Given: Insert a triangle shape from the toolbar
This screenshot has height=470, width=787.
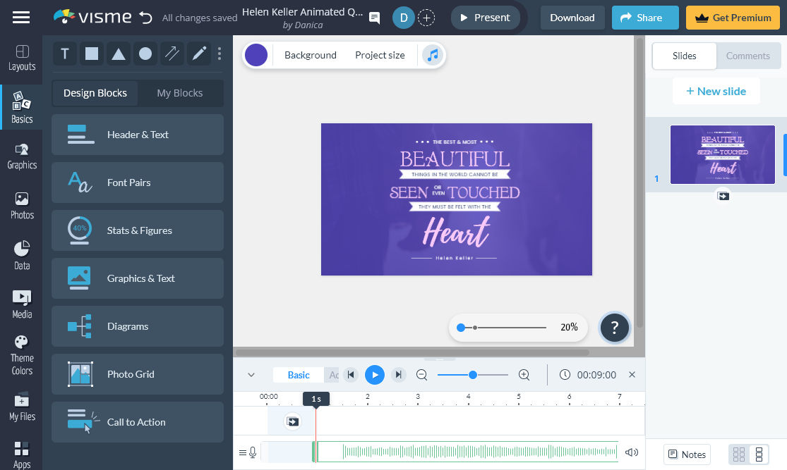Looking at the screenshot, I should pyautogui.click(x=118, y=54).
